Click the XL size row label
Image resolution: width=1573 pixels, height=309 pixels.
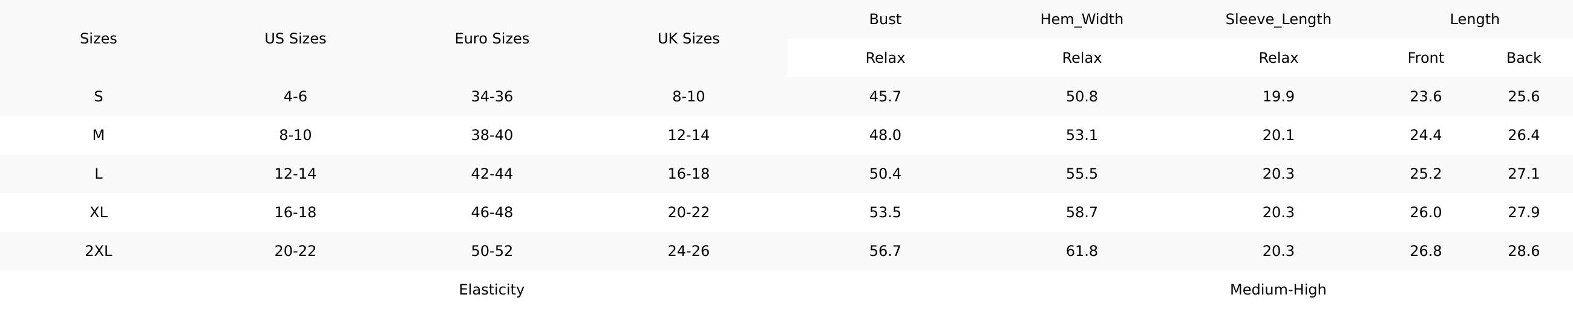98,212
